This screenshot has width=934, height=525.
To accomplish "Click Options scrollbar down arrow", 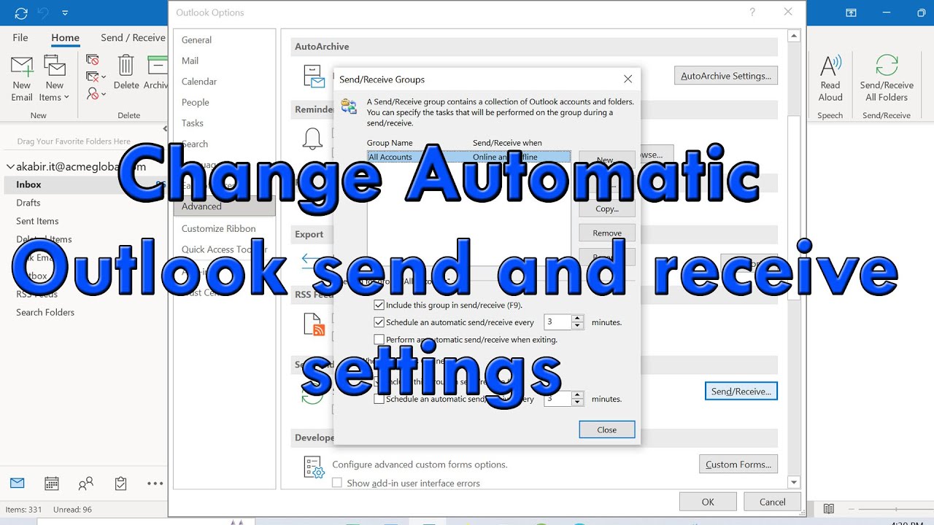I will click(x=794, y=482).
